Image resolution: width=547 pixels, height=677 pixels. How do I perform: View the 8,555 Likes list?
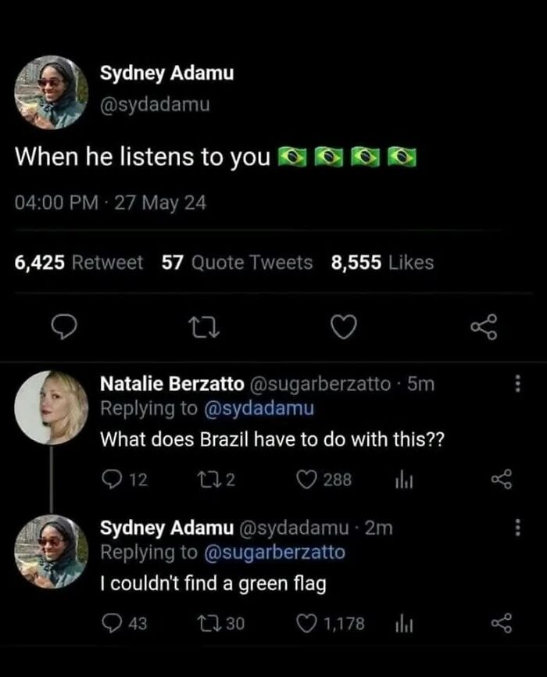click(x=383, y=263)
